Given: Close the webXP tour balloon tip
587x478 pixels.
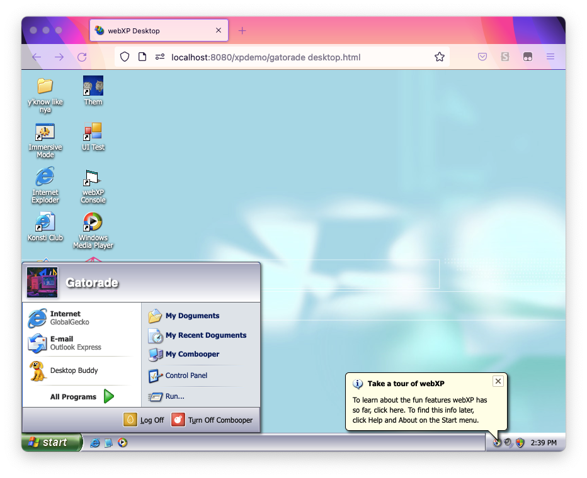Looking at the screenshot, I should coord(498,381).
